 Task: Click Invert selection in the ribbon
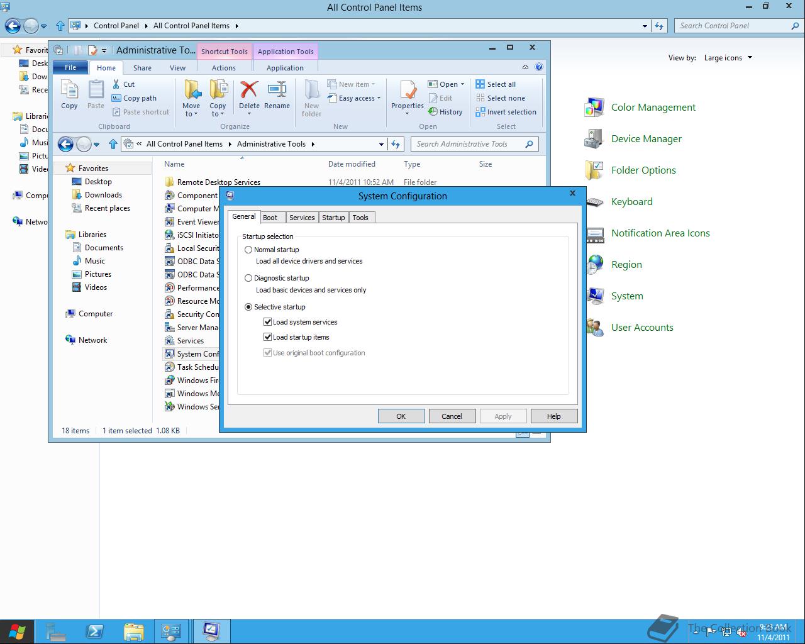(506, 112)
